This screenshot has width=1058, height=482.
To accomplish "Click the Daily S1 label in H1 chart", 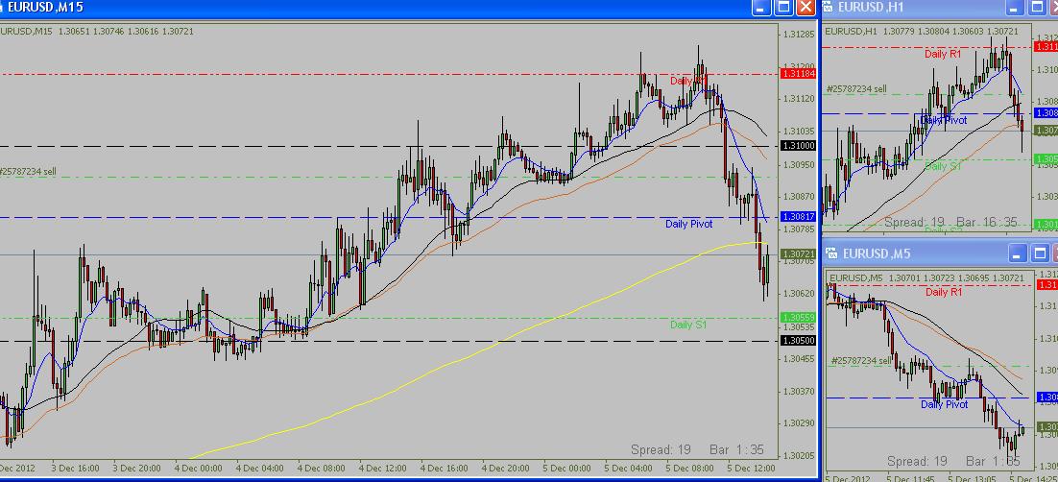I will [943, 166].
